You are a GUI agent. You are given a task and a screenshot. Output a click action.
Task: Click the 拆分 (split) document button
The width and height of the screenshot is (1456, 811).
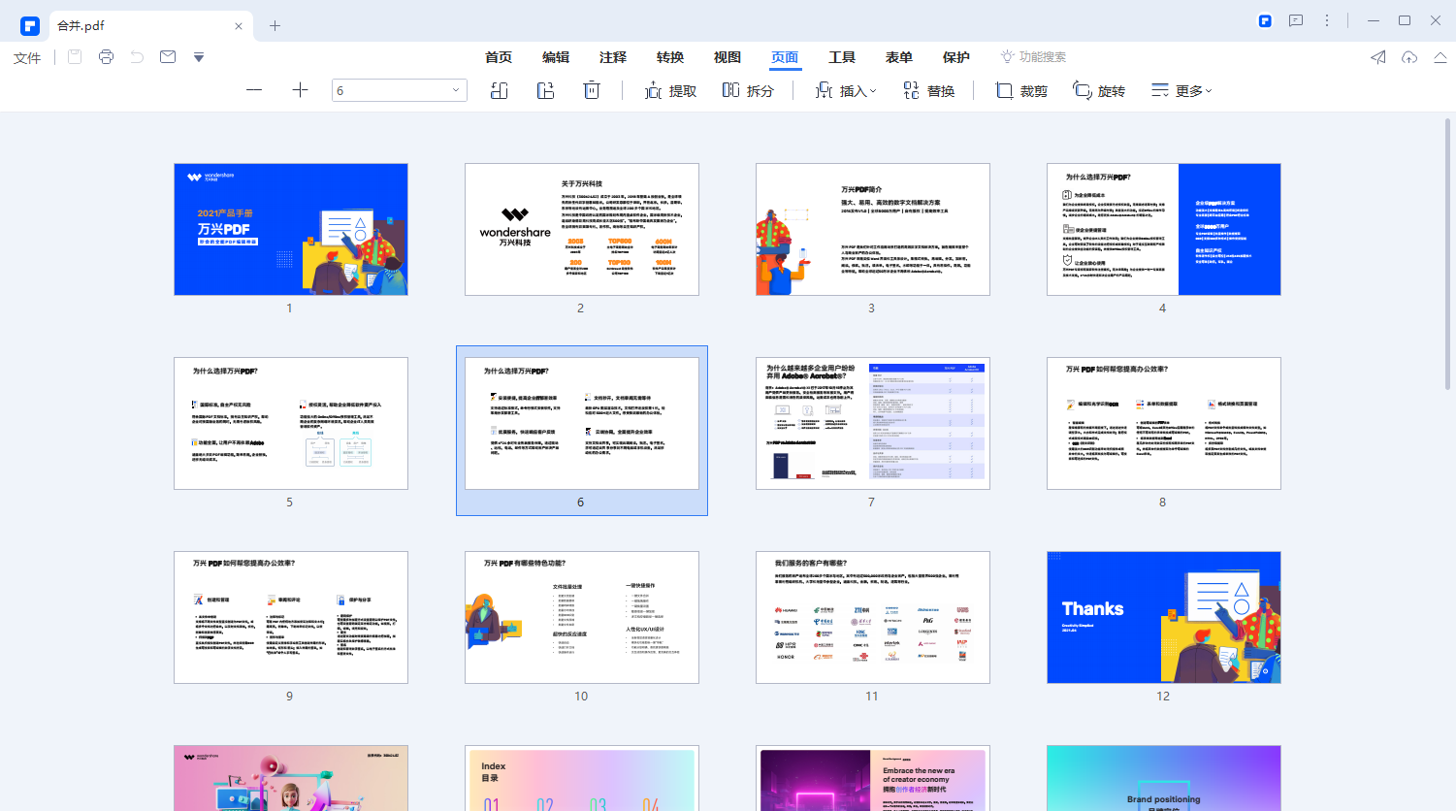[748, 90]
